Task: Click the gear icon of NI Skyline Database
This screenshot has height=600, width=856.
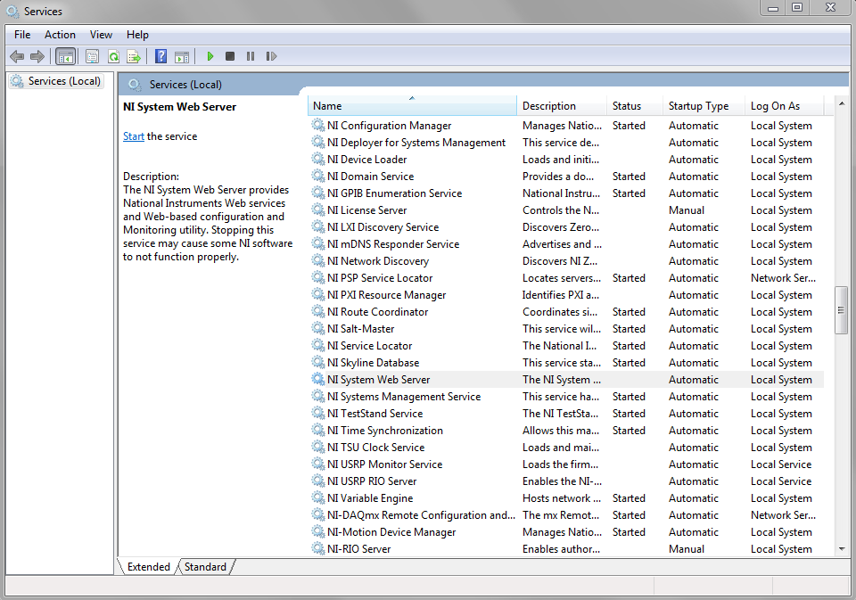Action: click(x=317, y=362)
